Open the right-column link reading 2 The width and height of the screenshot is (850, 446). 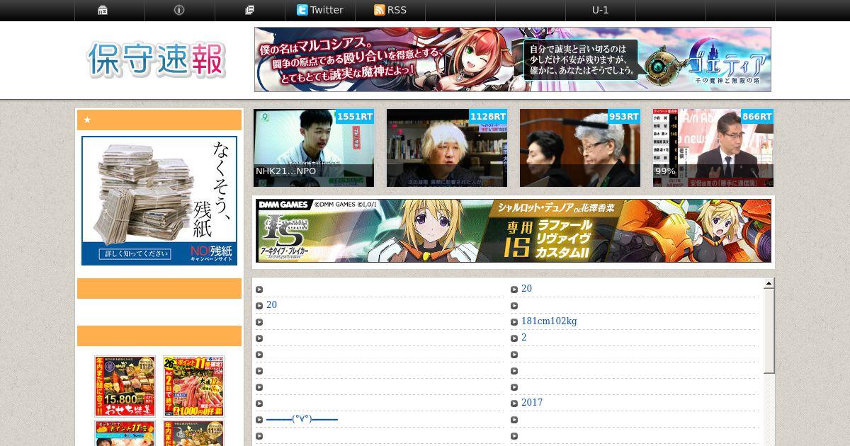(x=524, y=338)
